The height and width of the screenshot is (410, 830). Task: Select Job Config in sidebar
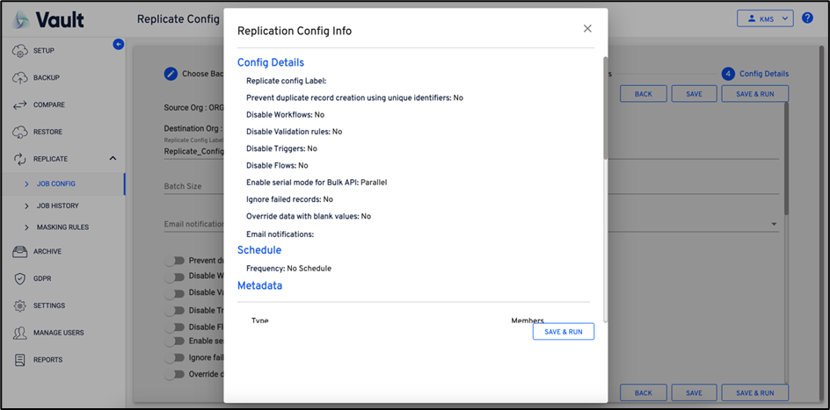coord(55,183)
